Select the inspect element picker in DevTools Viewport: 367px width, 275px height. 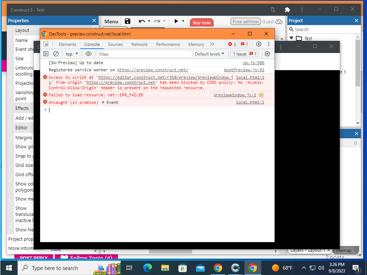46,44
